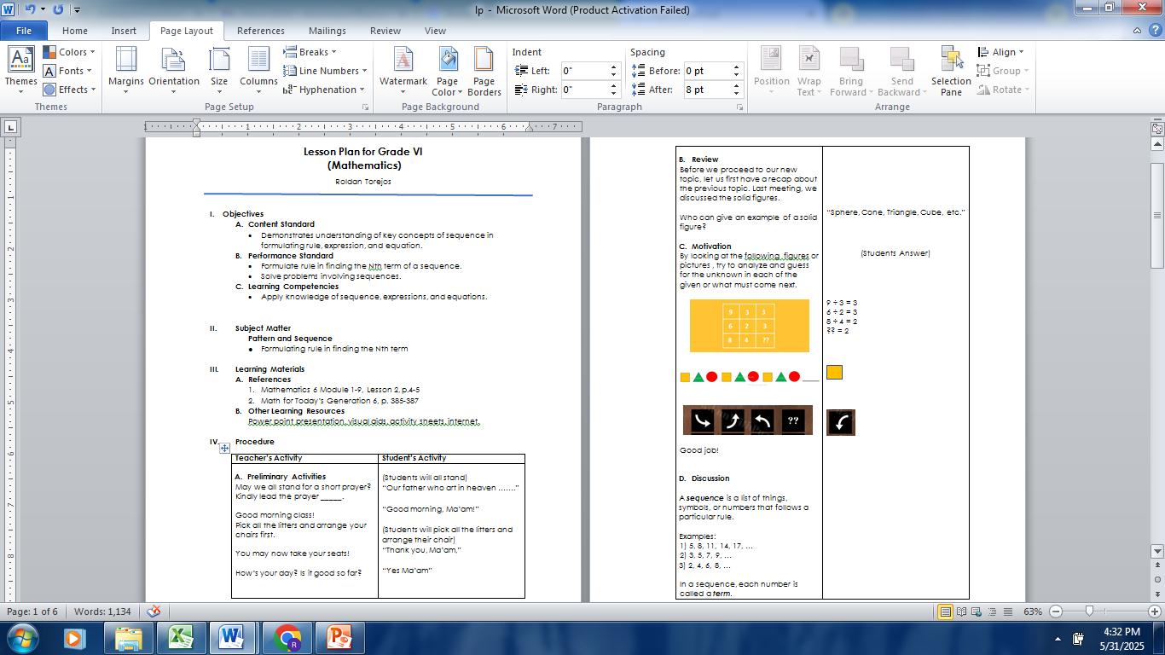Switch to the Review tab

(385, 31)
